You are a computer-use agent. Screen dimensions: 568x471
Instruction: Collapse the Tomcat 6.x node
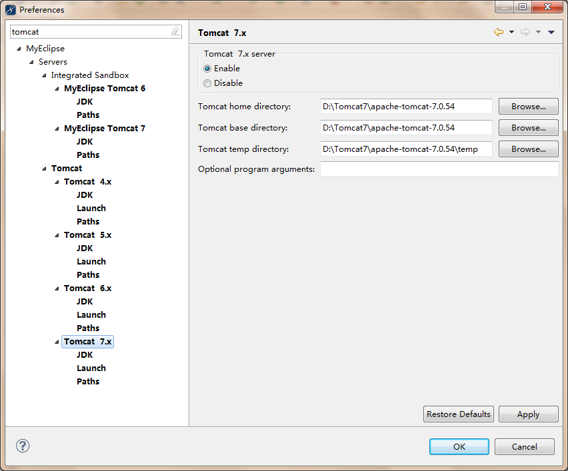(57, 288)
